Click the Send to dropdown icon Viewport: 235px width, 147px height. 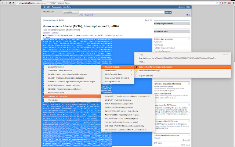tap(151, 20)
